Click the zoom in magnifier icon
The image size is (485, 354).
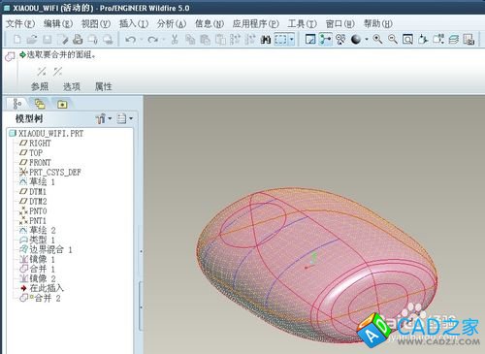tap(377, 40)
